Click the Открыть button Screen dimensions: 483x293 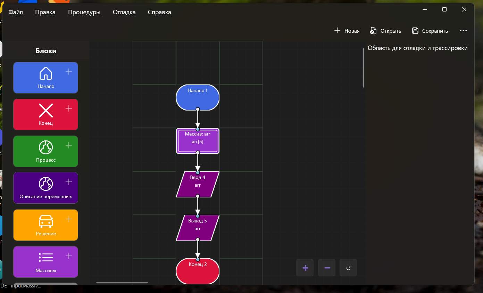(385, 31)
